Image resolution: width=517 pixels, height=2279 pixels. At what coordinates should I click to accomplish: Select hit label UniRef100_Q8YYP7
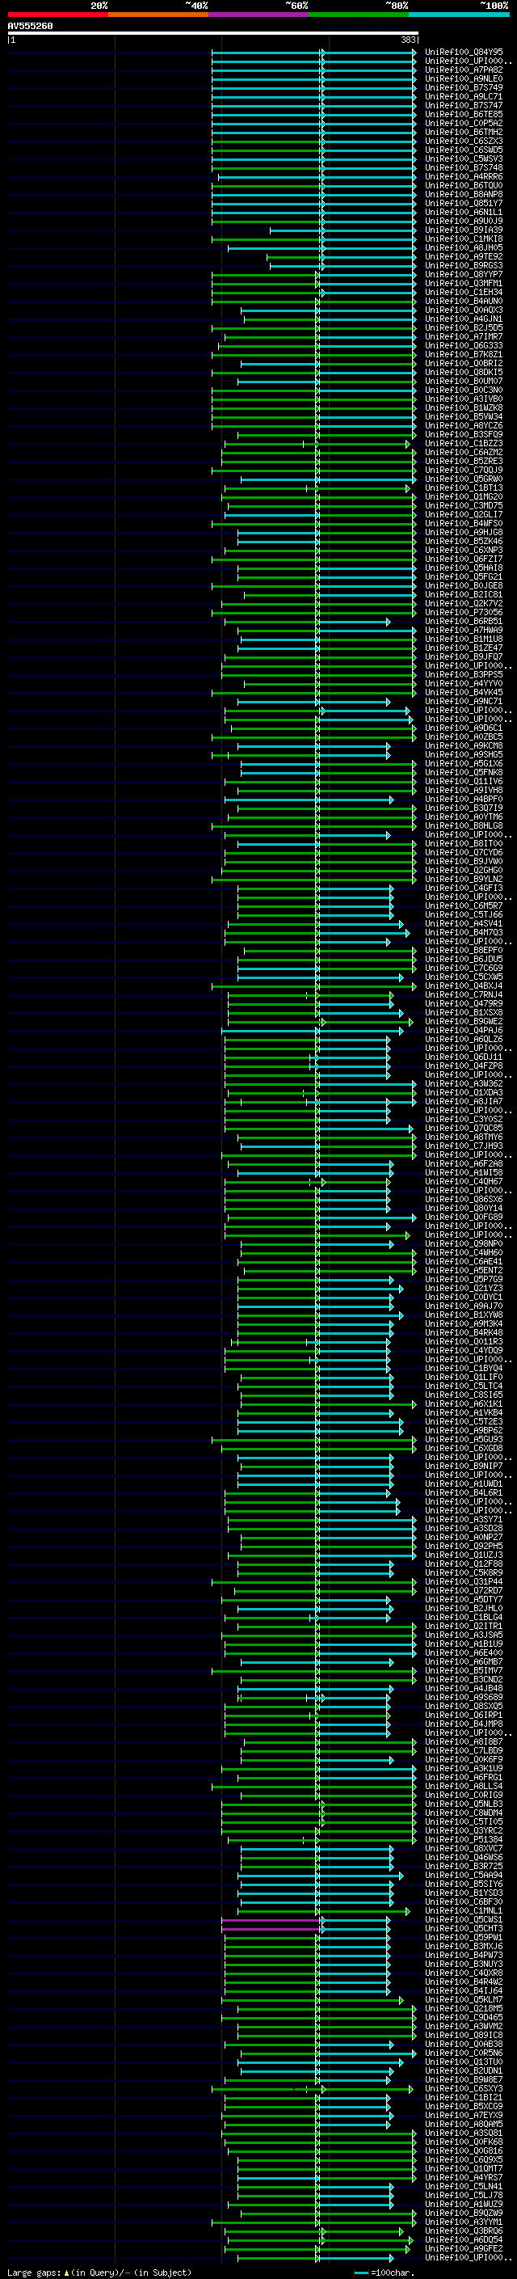[x=464, y=274]
